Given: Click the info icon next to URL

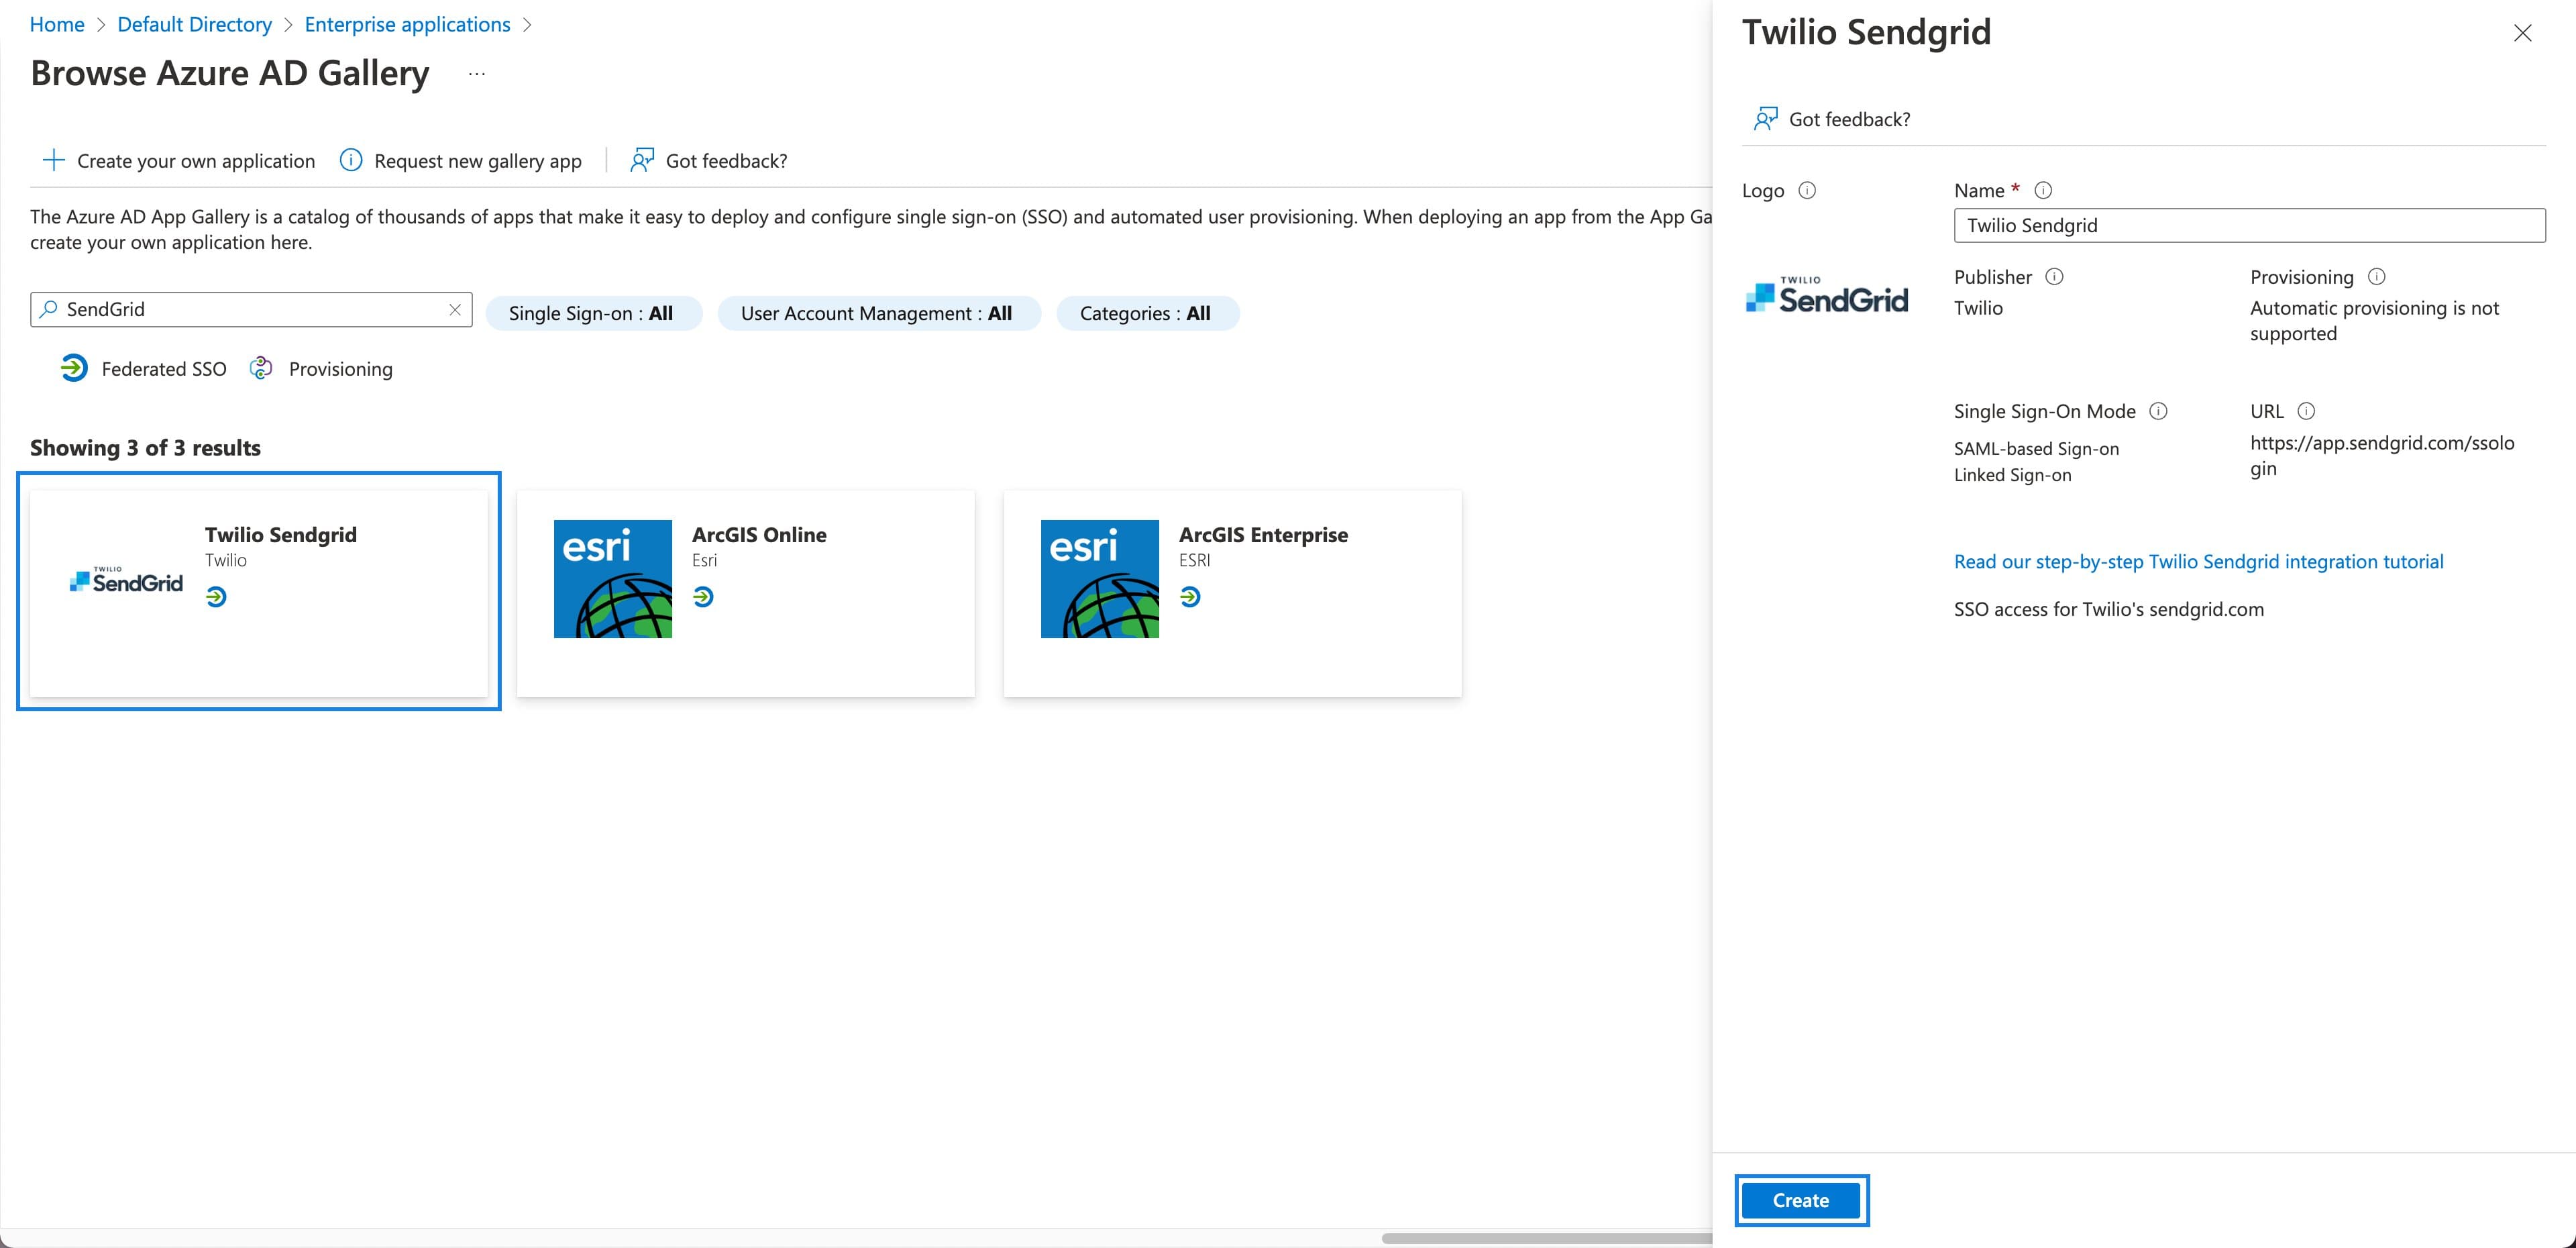Looking at the screenshot, I should point(2306,411).
